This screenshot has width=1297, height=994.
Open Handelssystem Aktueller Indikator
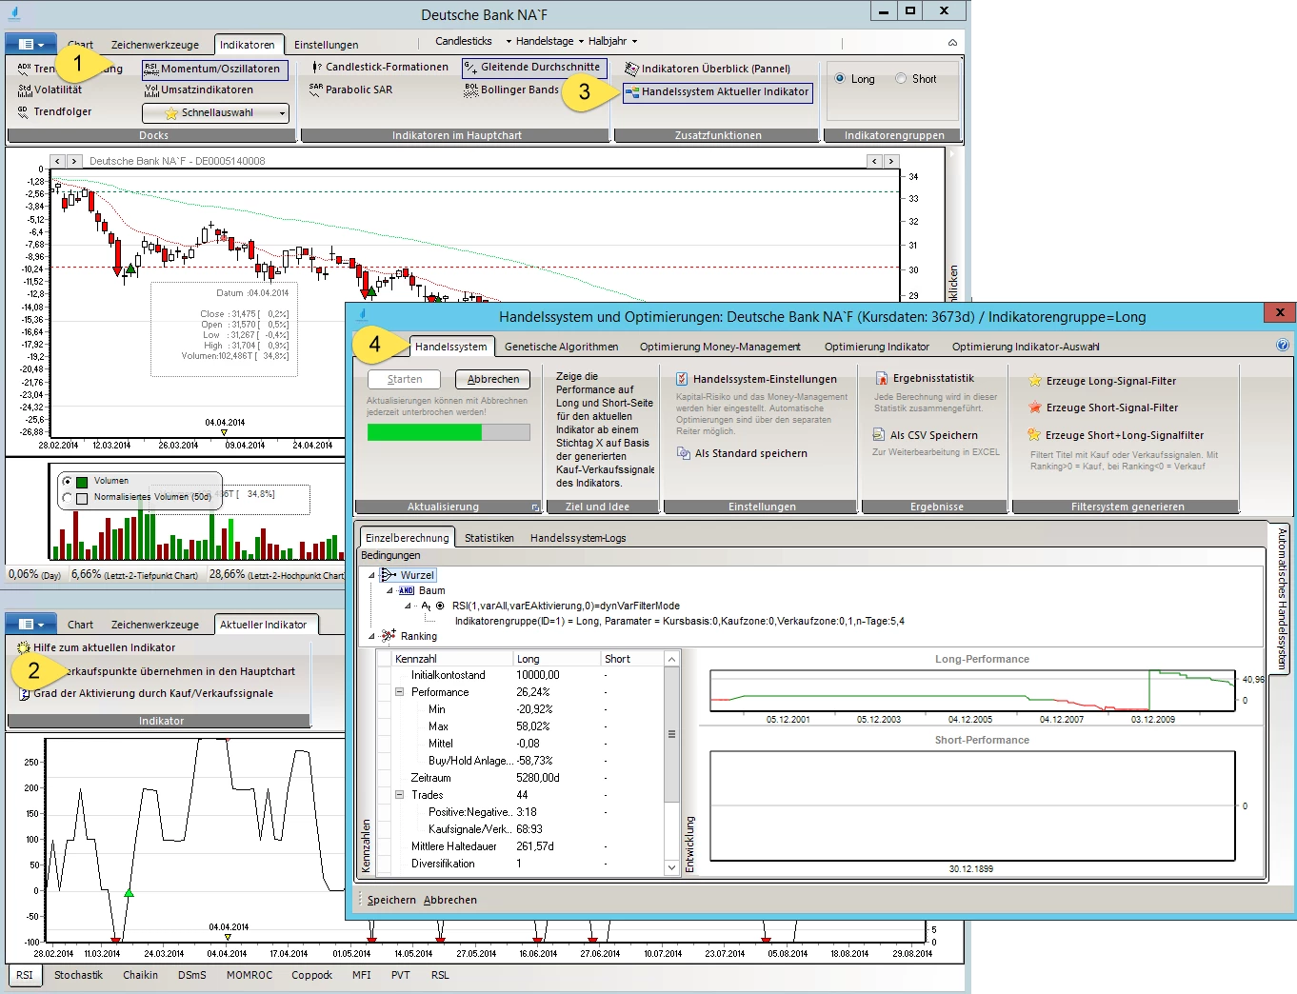[717, 91]
